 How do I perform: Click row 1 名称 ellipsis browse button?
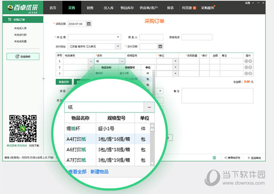tap(122, 61)
